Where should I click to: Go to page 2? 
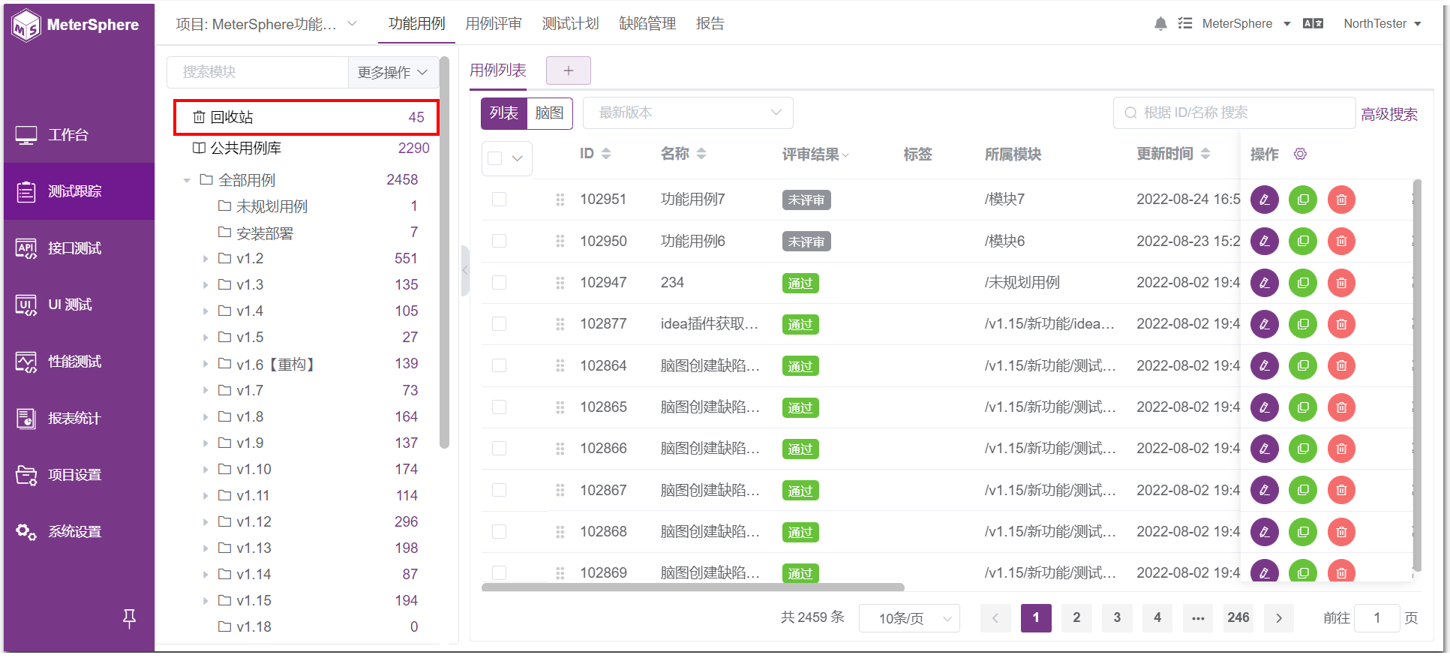(x=1076, y=617)
